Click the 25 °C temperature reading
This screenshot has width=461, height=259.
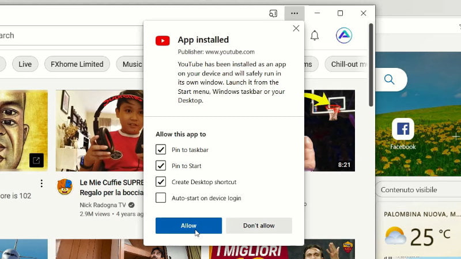pyautogui.click(x=430, y=237)
